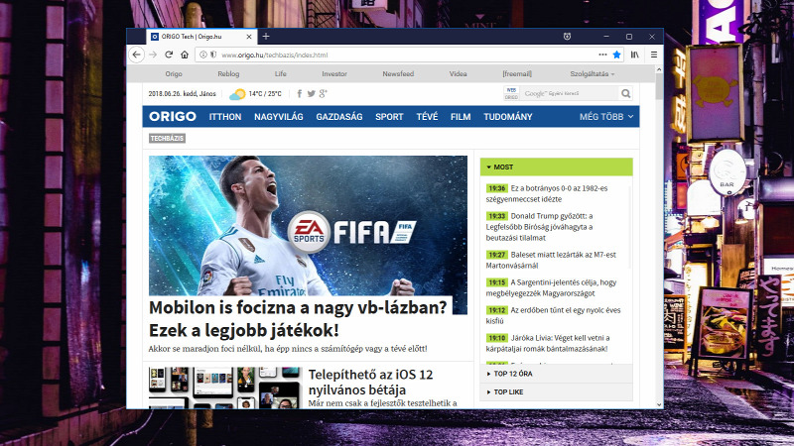Go to the GAZDASÁG section
794x446 pixels.
tap(339, 117)
